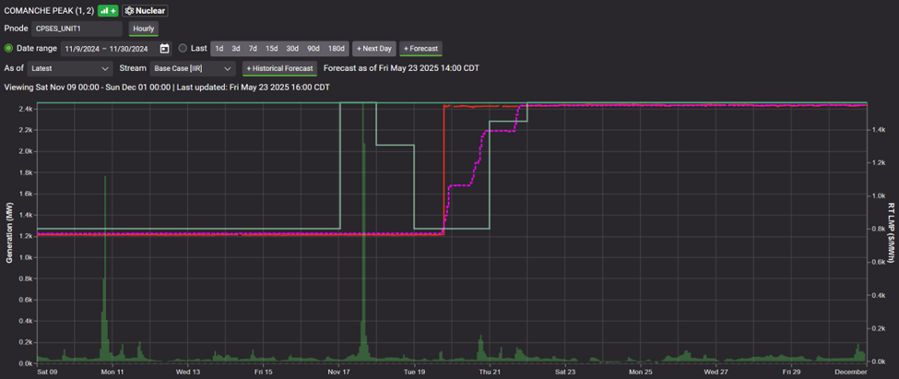Choose the 3d quick range
899x379 pixels.
[x=236, y=49]
